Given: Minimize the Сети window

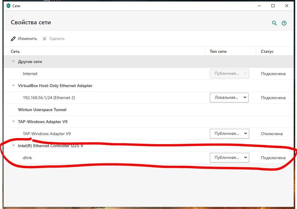Looking at the screenshot, I should (259, 6).
